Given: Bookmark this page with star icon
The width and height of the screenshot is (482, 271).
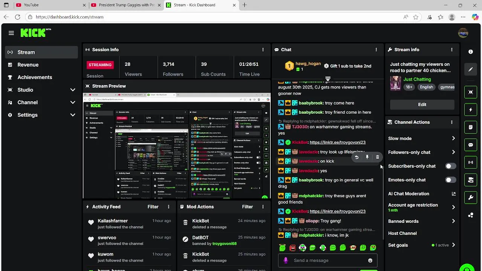Looking at the screenshot, I should (x=416, y=17).
